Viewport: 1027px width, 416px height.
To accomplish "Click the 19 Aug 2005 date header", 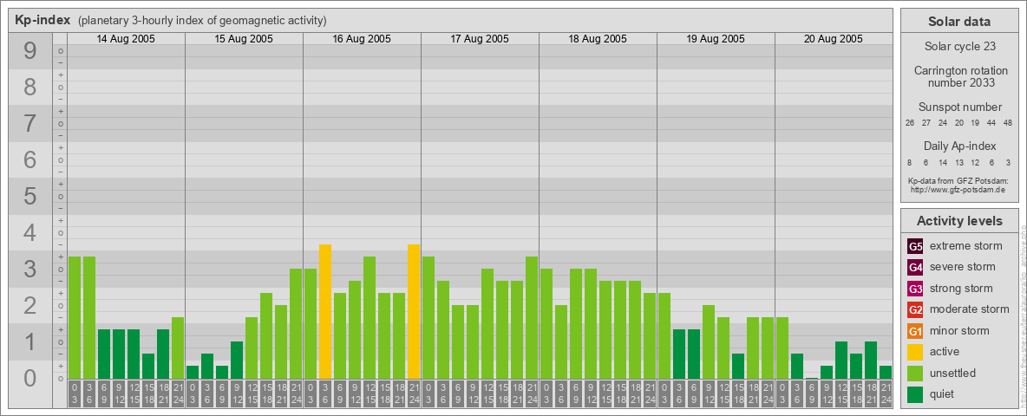I will pyautogui.click(x=716, y=39).
